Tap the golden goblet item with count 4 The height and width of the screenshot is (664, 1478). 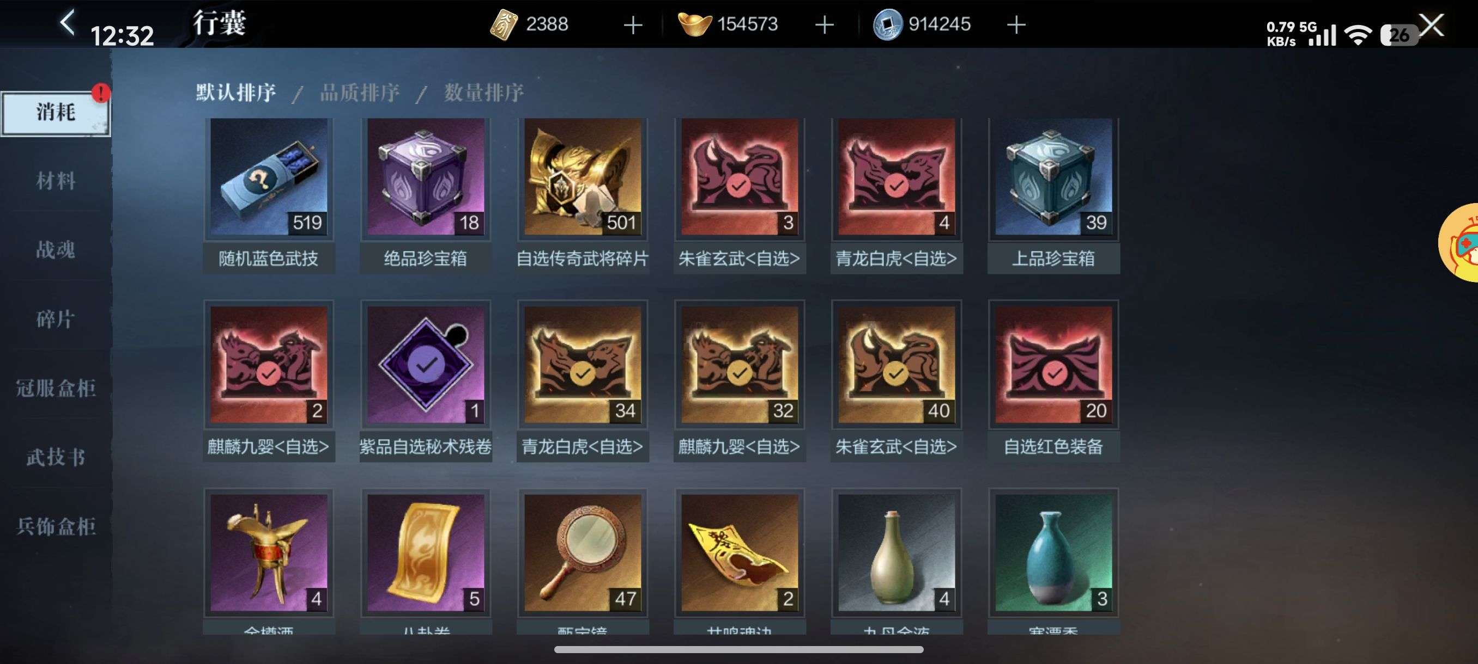(x=269, y=553)
